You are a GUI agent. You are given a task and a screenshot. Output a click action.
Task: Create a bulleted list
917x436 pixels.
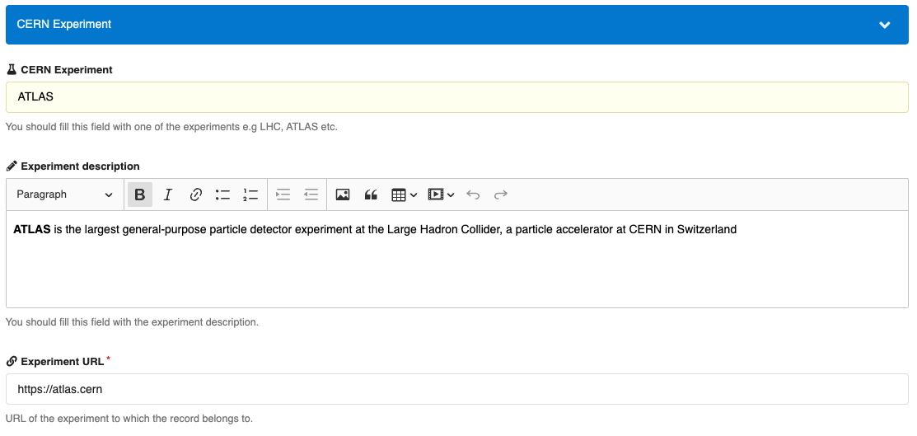(x=222, y=195)
